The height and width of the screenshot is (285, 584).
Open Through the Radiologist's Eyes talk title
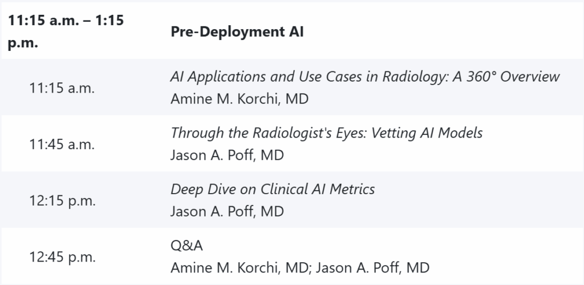click(326, 133)
